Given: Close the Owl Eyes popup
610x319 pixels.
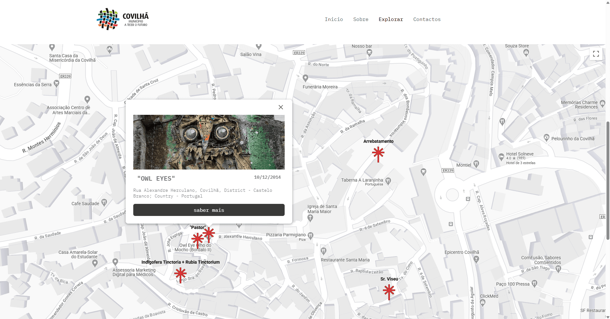Looking at the screenshot, I should pyautogui.click(x=281, y=107).
